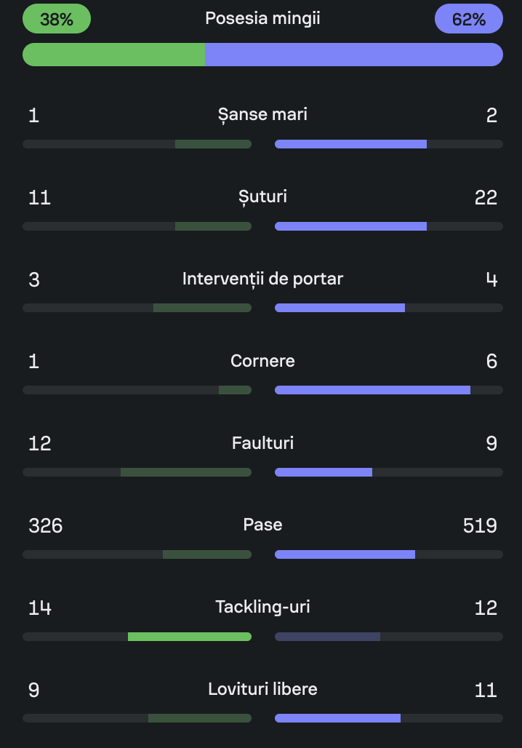Image resolution: width=522 pixels, height=748 pixels.
Task: Click the purple 62% possession badge
Action: (469, 19)
